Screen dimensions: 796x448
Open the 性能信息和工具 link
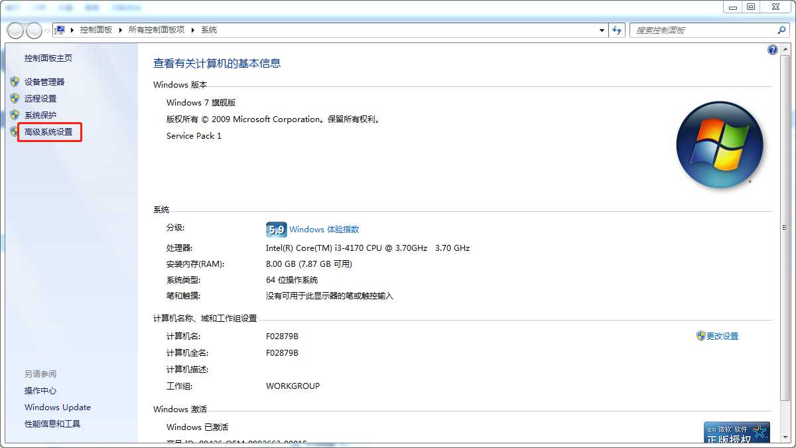pyautogui.click(x=52, y=424)
